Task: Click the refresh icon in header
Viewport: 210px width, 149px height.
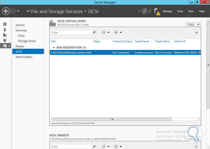Action: tap(145, 11)
